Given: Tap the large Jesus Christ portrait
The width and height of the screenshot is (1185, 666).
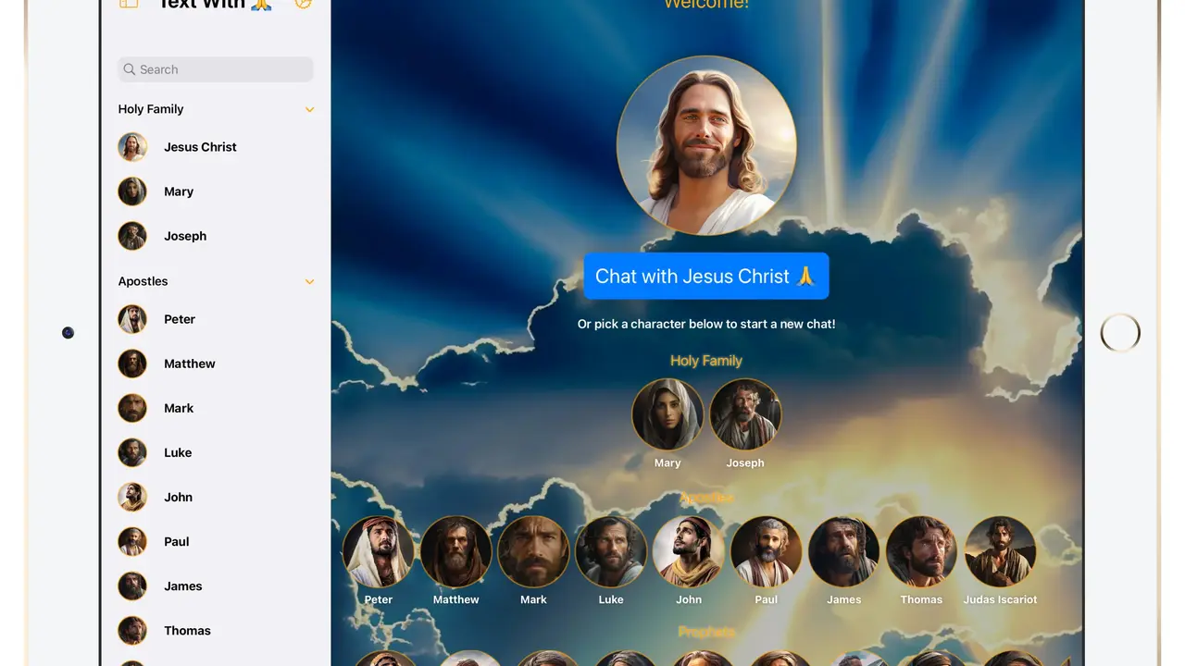Looking at the screenshot, I should tap(706, 145).
